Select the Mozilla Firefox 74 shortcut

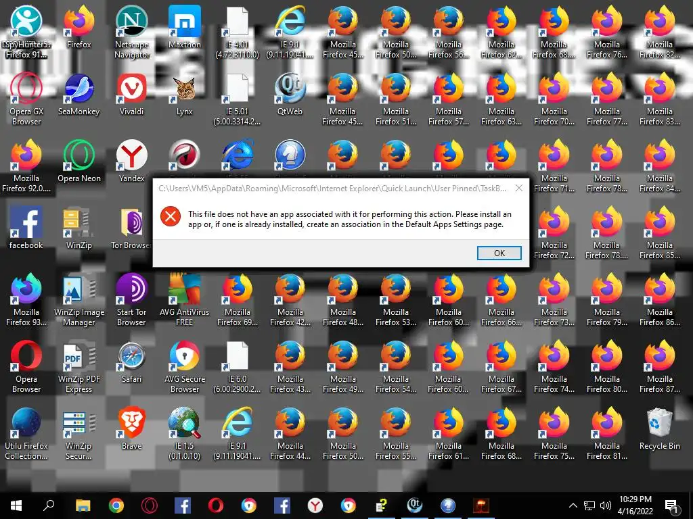(x=554, y=367)
